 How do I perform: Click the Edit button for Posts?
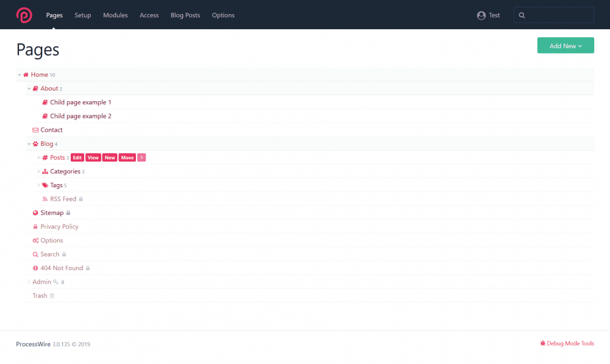coord(77,158)
